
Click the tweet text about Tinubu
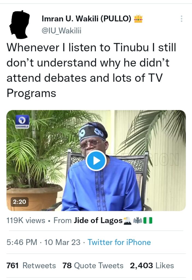click(x=91, y=70)
